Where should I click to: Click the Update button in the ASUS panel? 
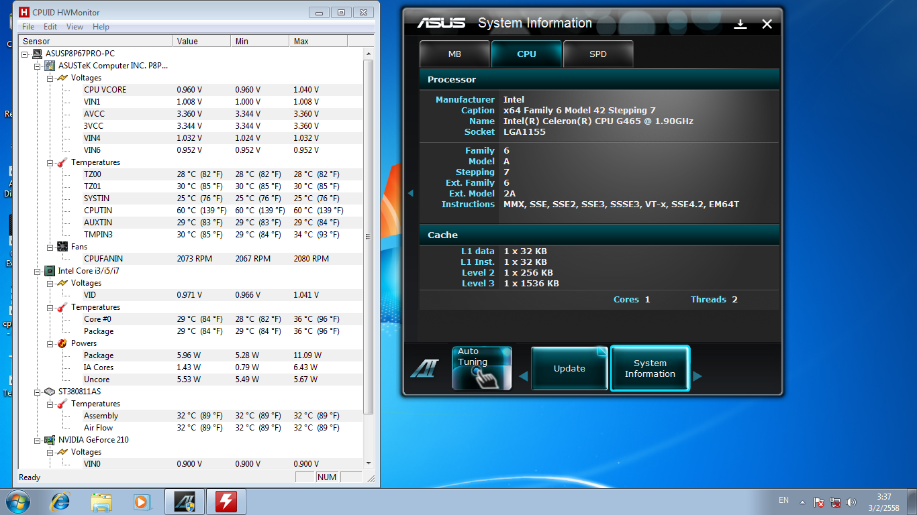pos(569,368)
